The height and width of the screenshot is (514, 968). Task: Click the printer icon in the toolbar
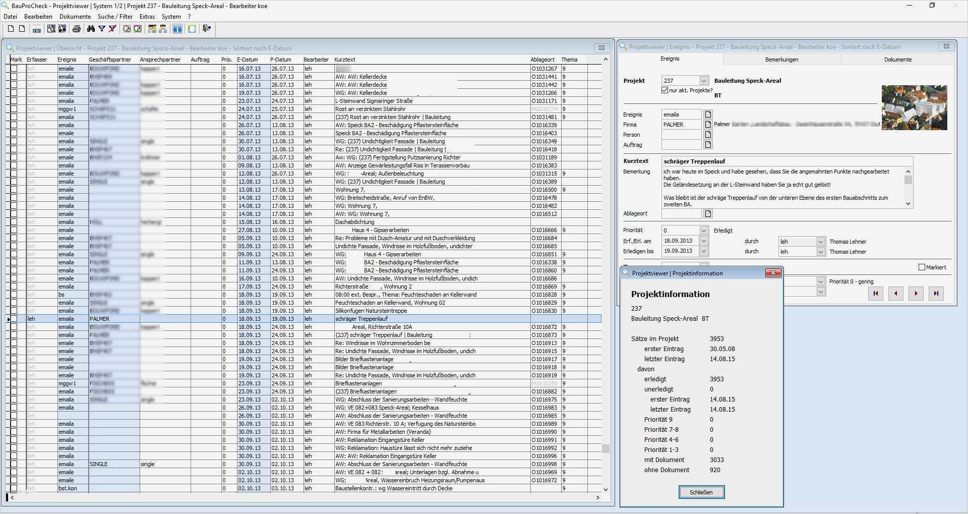77,29
